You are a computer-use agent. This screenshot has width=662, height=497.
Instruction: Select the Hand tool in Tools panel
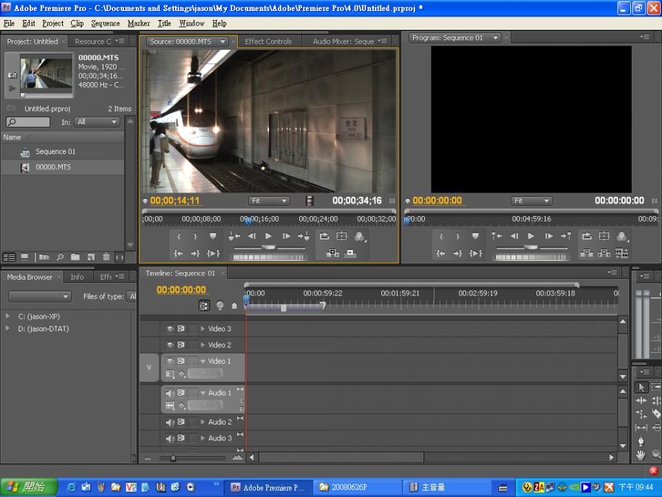(641, 455)
